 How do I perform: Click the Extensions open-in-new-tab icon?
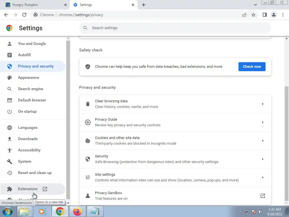tap(45, 189)
